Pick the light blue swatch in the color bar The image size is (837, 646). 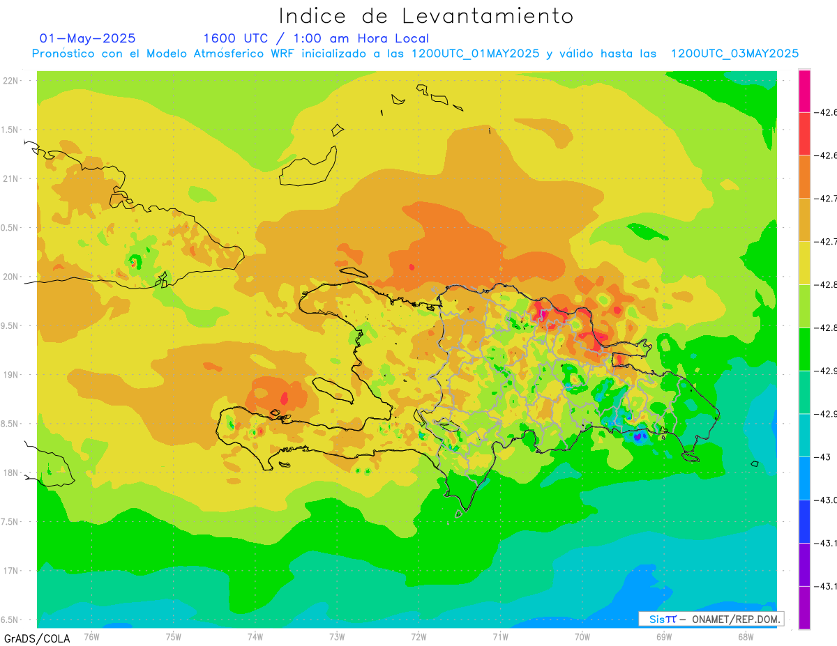(x=804, y=479)
